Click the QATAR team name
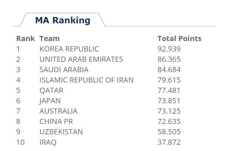The image size is (225, 151). pyautogui.click(x=51, y=91)
